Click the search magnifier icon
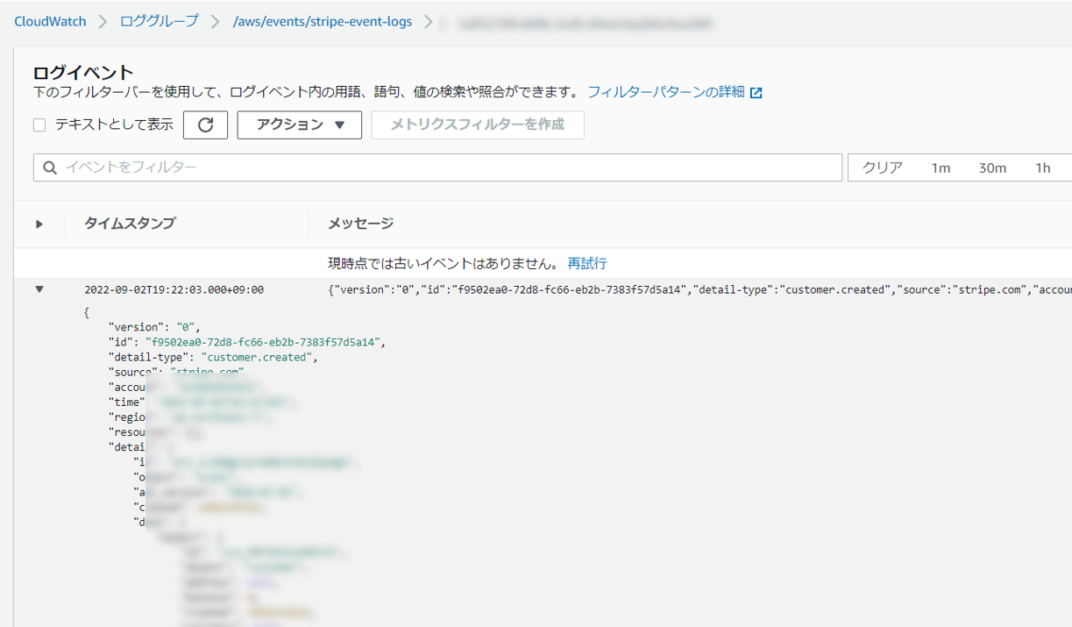The width and height of the screenshot is (1072, 627). click(50, 167)
